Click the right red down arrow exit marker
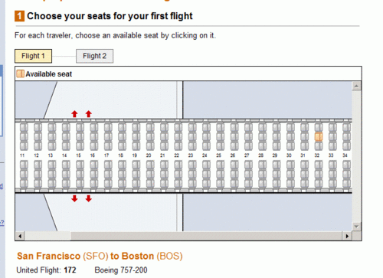This screenshot has width=383, height=278. tap(89, 198)
